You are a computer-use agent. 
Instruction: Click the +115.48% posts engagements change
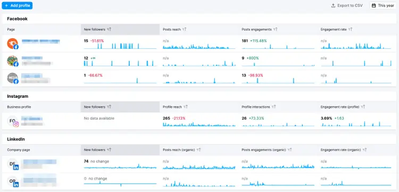[x=258, y=41]
